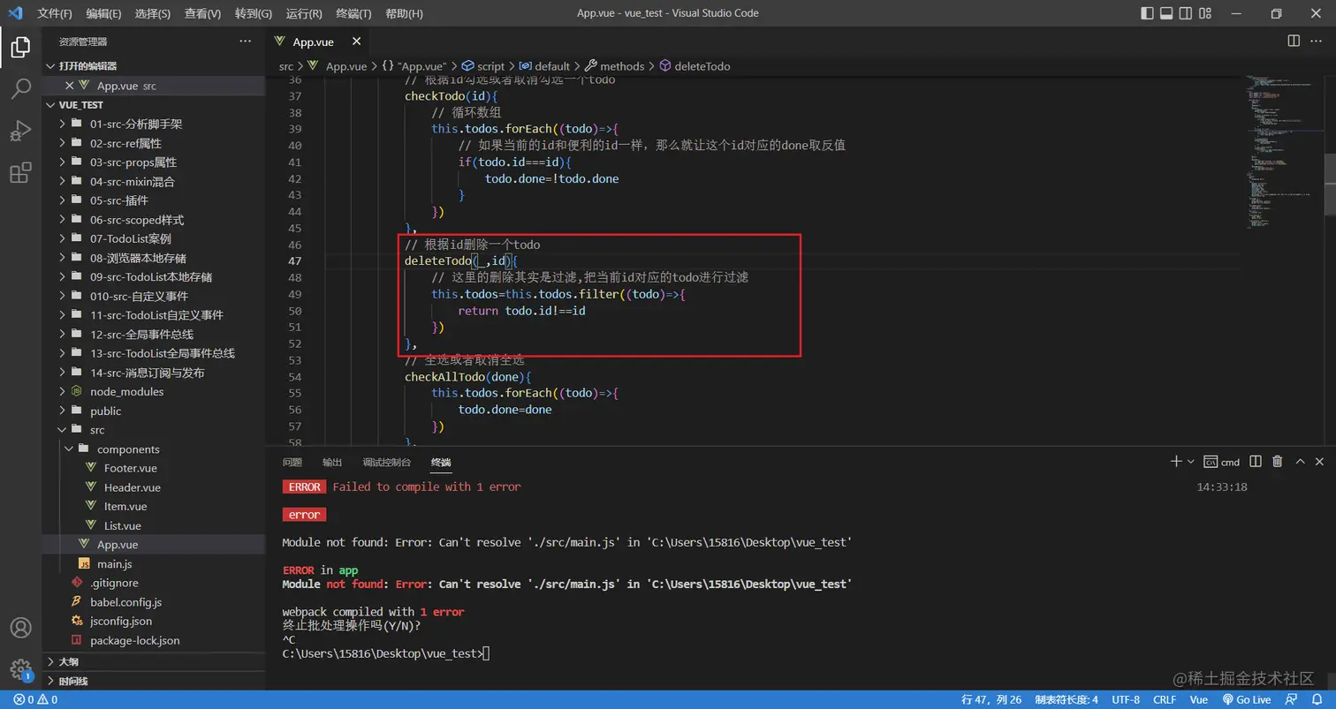Select the 终端 panel tab
Viewport: 1336px width, 709px height.
(442, 462)
